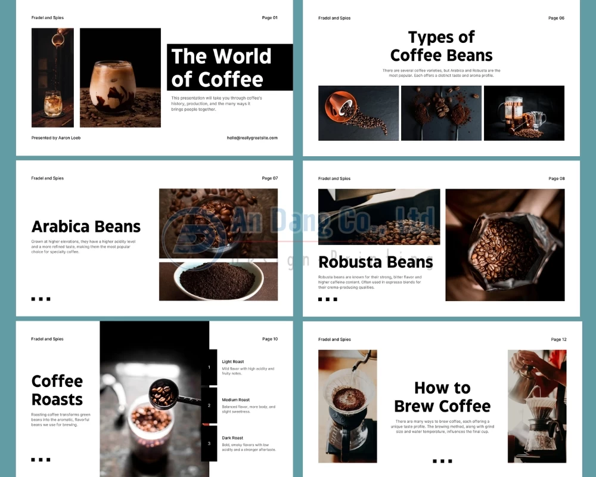Click number 2 box beside Medium Roast
Screen dimensions: 596x477
pyautogui.click(x=209, y=405)
